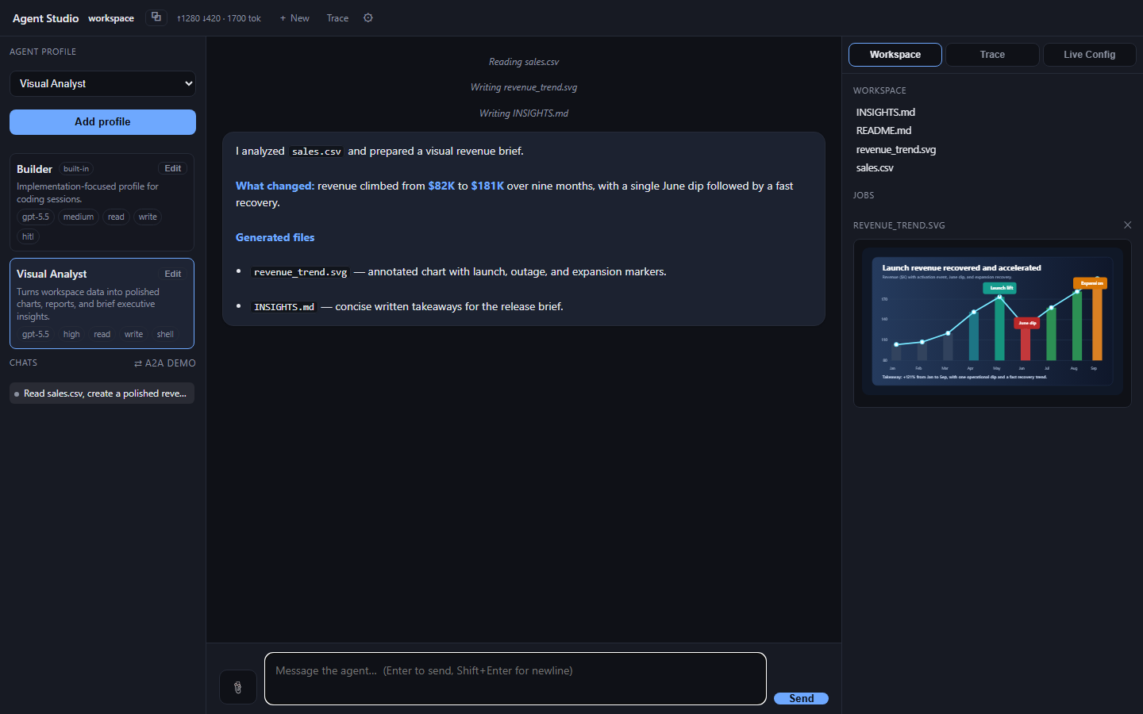Image resolution: width=1143 pixels, height=714 pixels.
Task: Click the workspace label in header
Action: click(x=111, y=18)
